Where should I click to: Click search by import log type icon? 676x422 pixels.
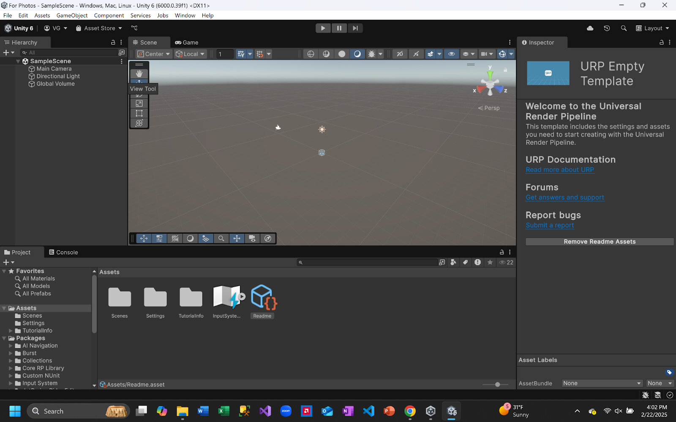[x=477, y=262]
